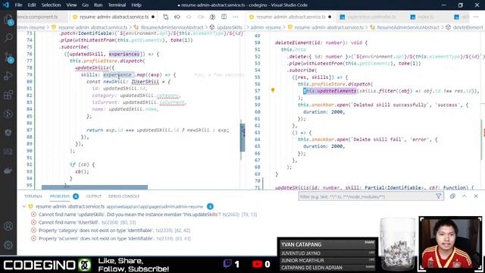Click ResumeAdminServiceAbstract breadcrumb in left editor
This screenshot has height=273, width=485.
coord(172,27)
